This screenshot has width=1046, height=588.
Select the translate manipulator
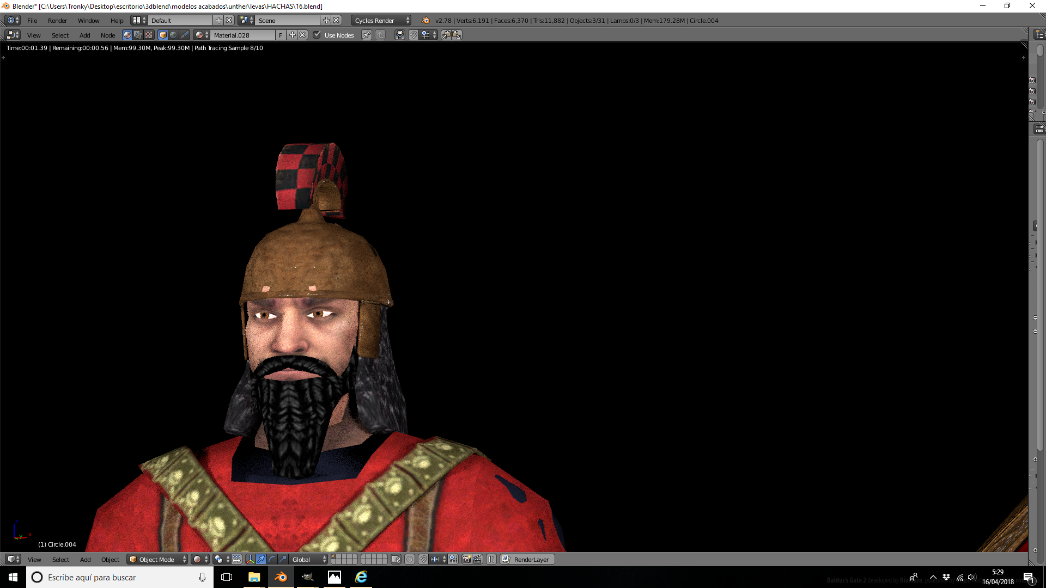pyautogui.click(x=261, y=559)
